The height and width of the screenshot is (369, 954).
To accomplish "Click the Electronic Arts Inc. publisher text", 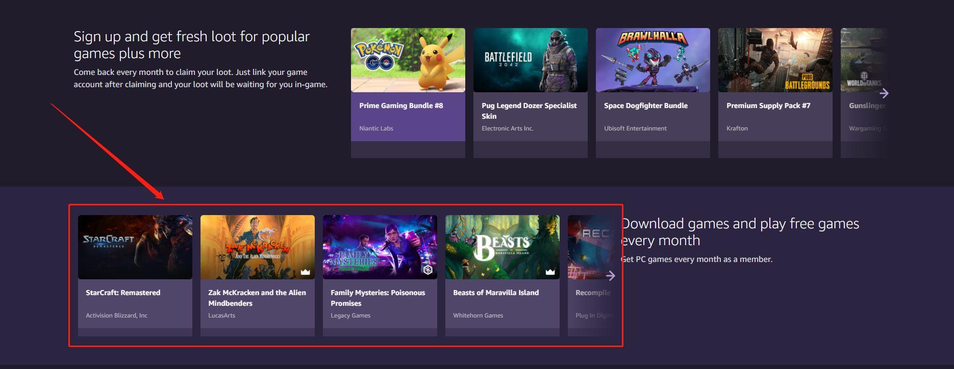I will coord(508,128).
